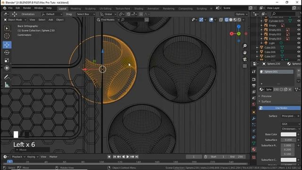Hide Empty.002 in outliner
Image resolution: width=302 pixels, height=170 pixels.
point(299,34)
